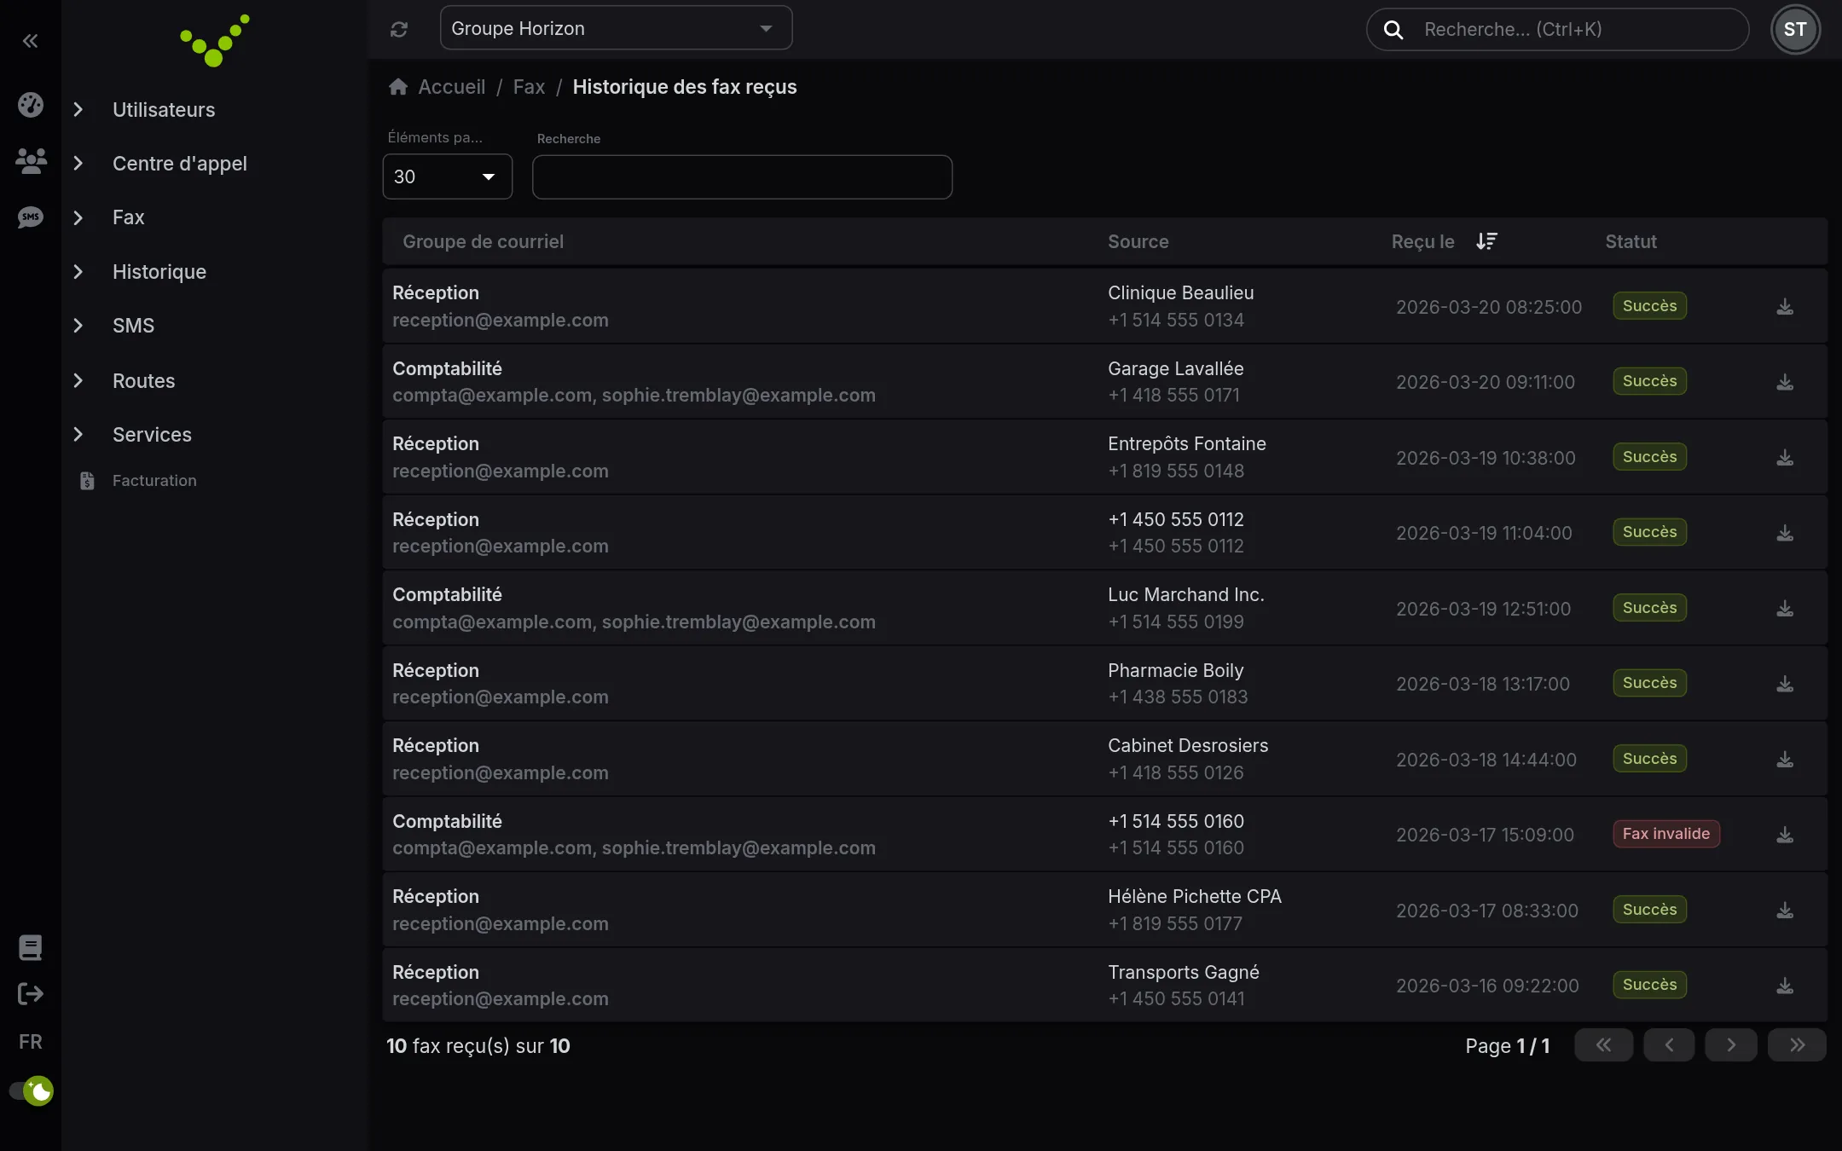Open Facturation in sidebar
Image resolution: width=1842 pixels, height=1151 pixels.
(153, 481)
